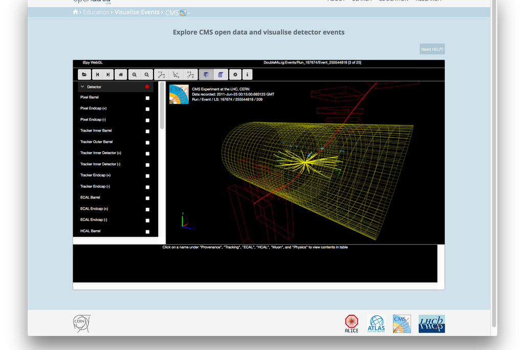Viewport: 525px width, 350px height.
Task: Zoom in with the magnifier plus icon
Action: [x=134, y=75]
